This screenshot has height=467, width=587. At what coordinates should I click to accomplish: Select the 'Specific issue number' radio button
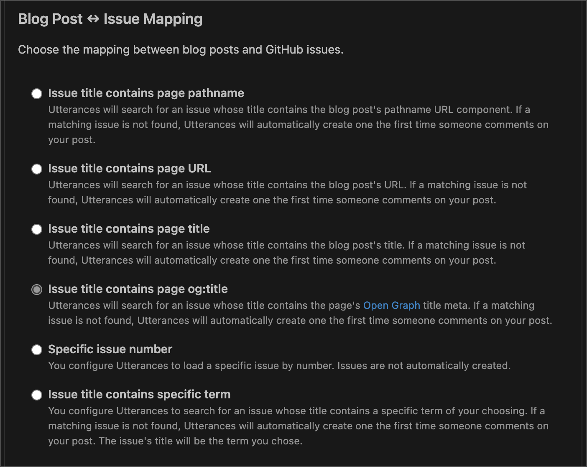[37, 349]
